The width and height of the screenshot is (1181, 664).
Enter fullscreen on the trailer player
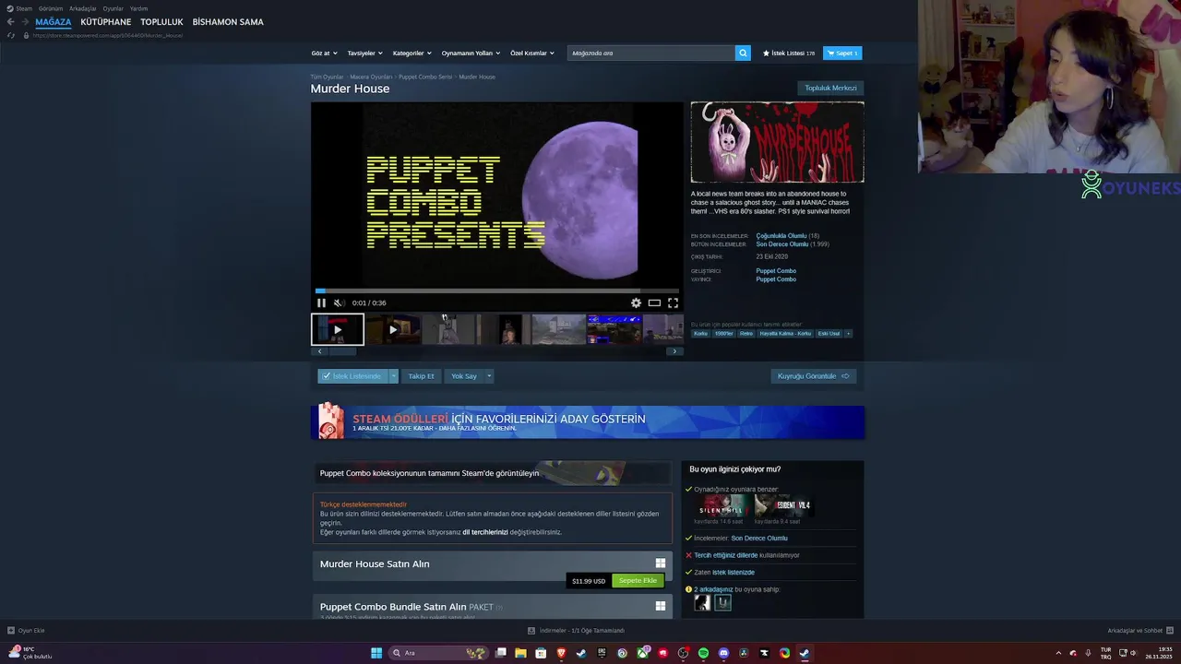(x=673, y=302)
